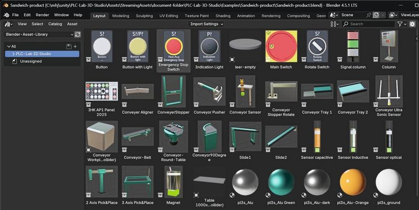Pick the pl3s_Alu Green material
Image resolution: width=419 pixels, height=210 pixels.
pos(281,185)
